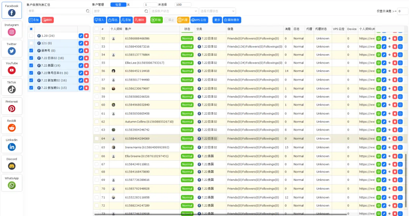Uncheck the 新养号 (0) category checkbox
The width and height of the screenshot is (409, 216).
point(31,51)
